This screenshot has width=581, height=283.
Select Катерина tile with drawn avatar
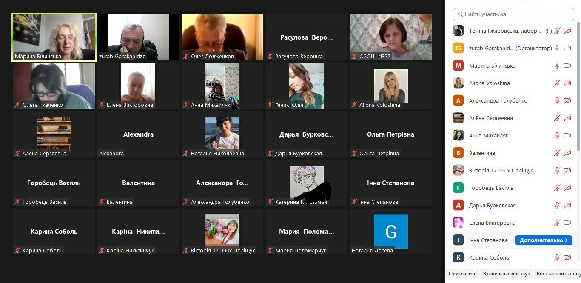point(307,183)
